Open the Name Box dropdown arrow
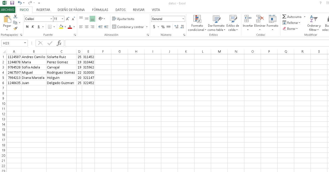 pos(25,43)
